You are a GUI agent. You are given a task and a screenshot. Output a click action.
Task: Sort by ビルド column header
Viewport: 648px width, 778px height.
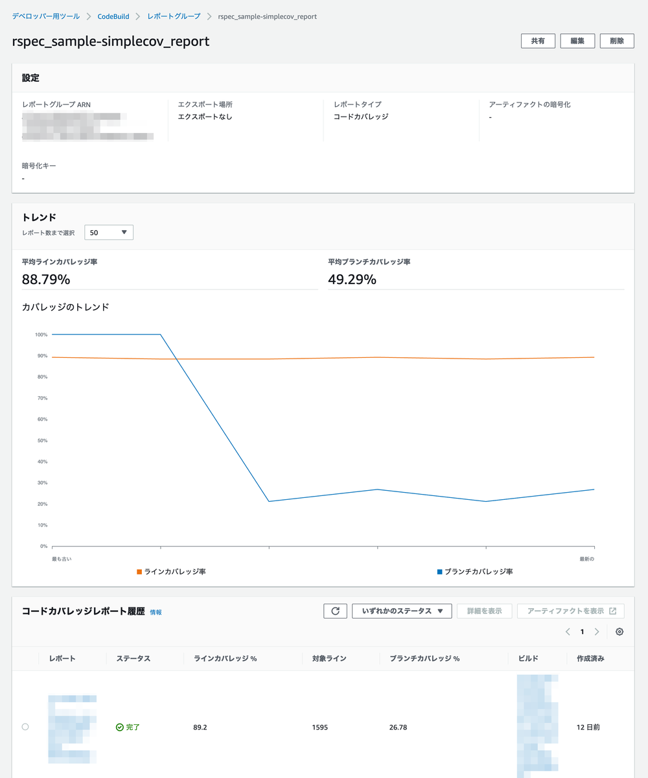(529, 658)
